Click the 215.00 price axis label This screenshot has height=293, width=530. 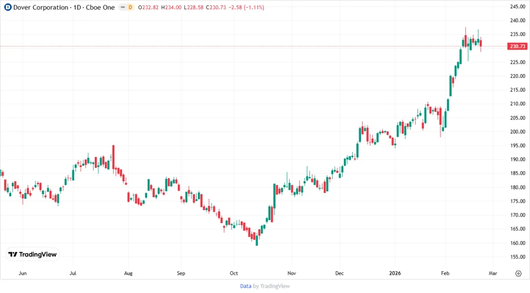tap(518, 90)
